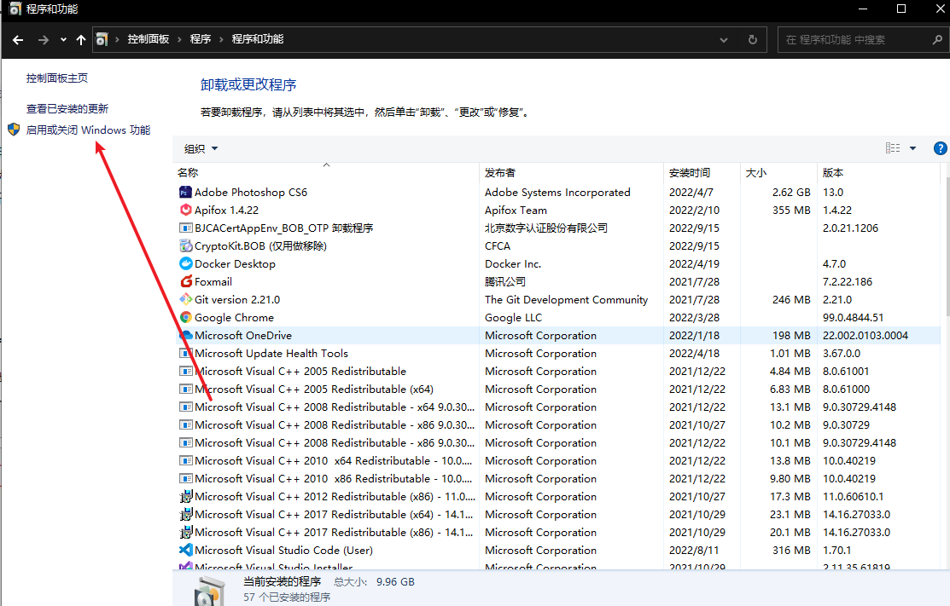The width and height of the screenshot is (950, 606).
Task: Click the Visual C++ 2005 Redistributable (x64) icon
Action: pyautogui.click(x=185, y=389)
